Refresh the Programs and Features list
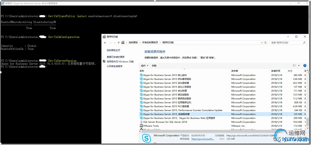Screen dimensions: 311x145 coord(266,43)
